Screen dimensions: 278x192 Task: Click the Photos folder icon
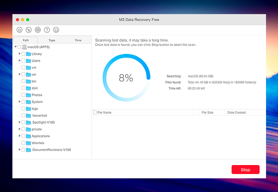(x=28, y=95)
